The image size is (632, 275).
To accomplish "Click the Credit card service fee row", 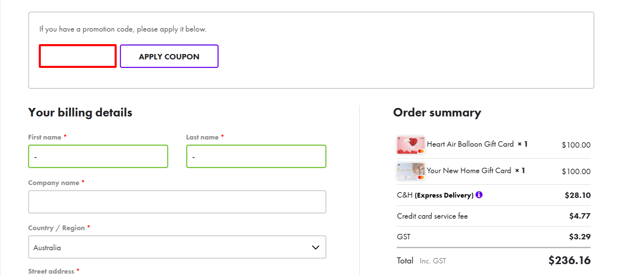I will pos(432,216).
